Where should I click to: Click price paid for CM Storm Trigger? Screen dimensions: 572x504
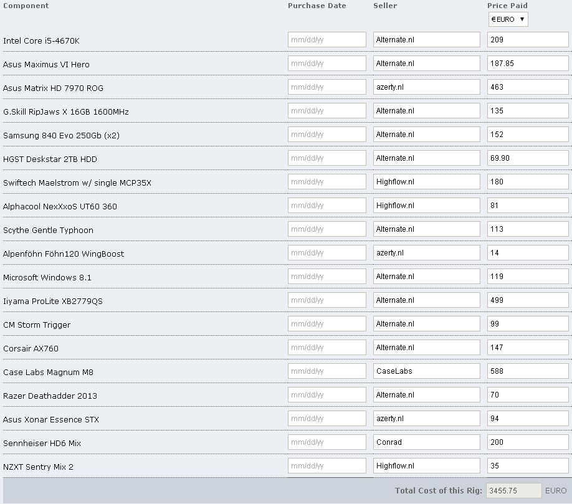[x=528, y=324]
